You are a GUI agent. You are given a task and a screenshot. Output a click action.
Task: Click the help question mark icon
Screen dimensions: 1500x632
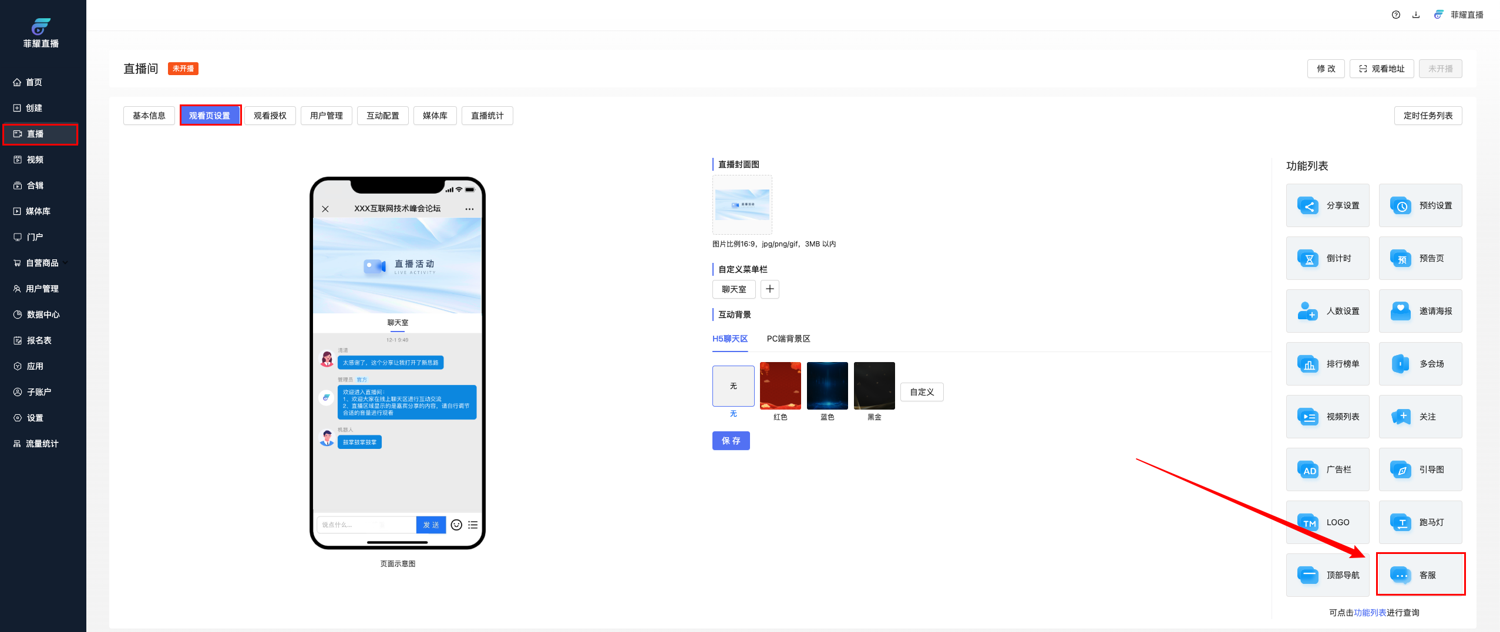[1395, 15]
